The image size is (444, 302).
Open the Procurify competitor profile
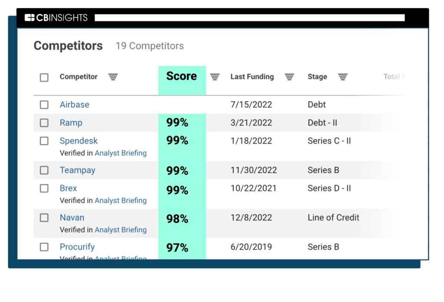pyautogui.click(x=77, y=247)
